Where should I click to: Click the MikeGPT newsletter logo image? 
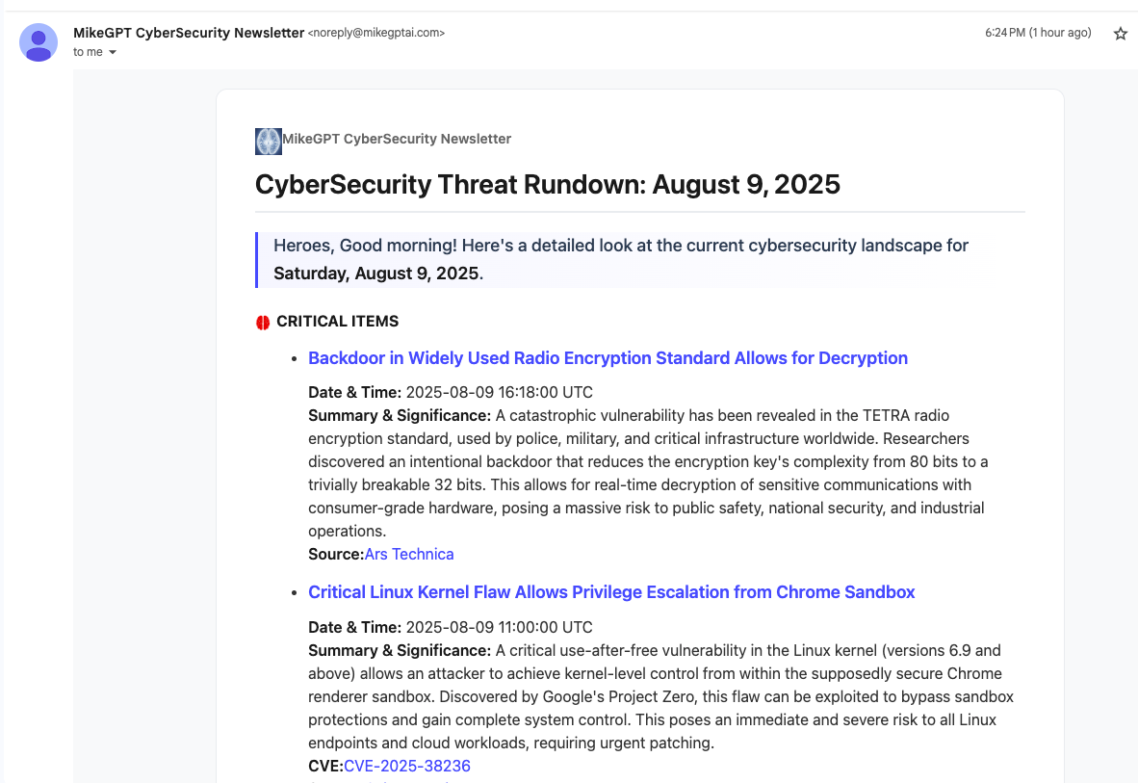pos(269,141)
